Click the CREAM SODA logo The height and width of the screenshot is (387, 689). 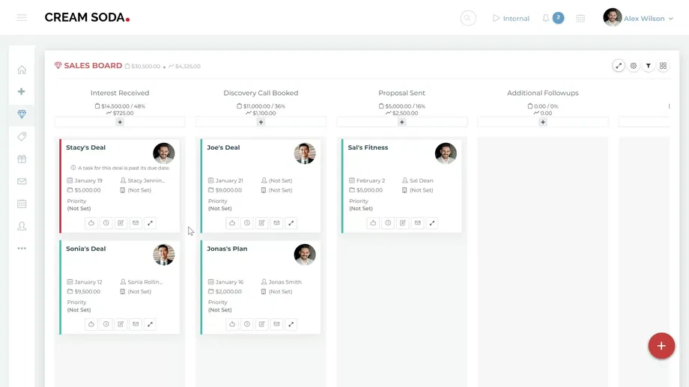point(87,17)
